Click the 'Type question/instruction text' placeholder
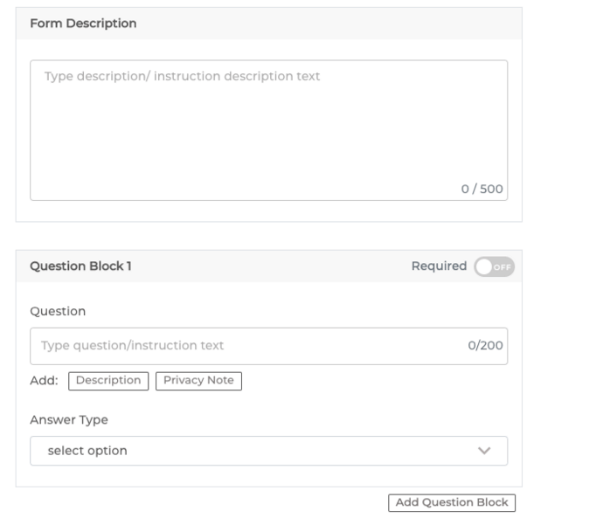The image size is (603, 518). [132, 345]
